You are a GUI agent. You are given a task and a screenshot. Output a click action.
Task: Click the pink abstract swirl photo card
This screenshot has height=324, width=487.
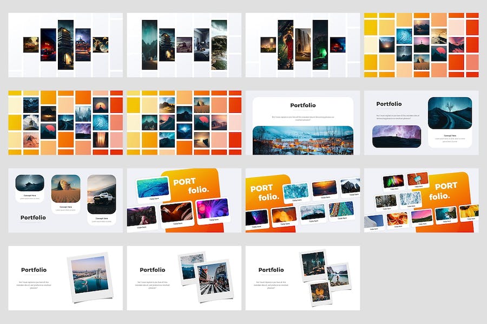[x=213, y=210]
